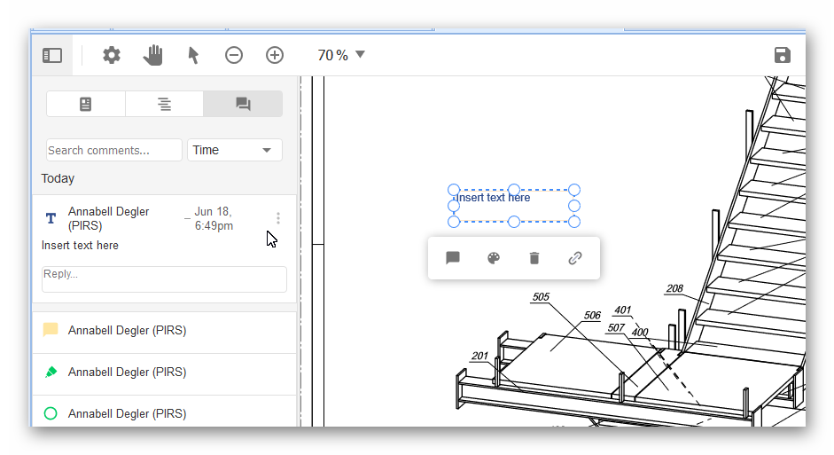Click the Reply text box
Viewport: 834px width, 455px height.
pos(164,278)
